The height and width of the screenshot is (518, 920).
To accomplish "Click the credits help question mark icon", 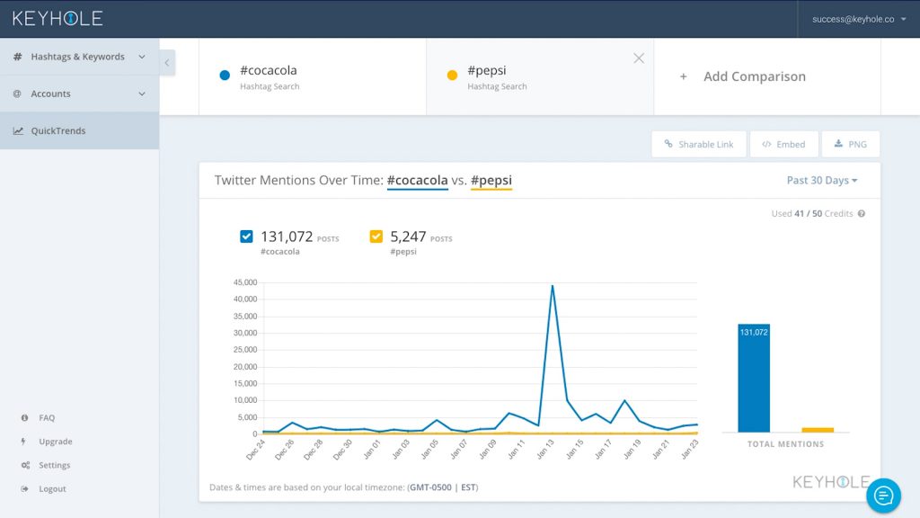I will pyautogui.click(x=862, y=214).
